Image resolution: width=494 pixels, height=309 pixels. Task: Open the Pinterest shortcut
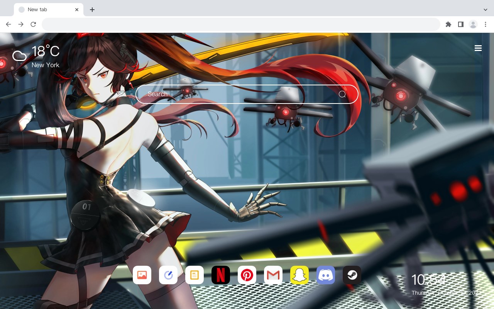click(247, 275)
